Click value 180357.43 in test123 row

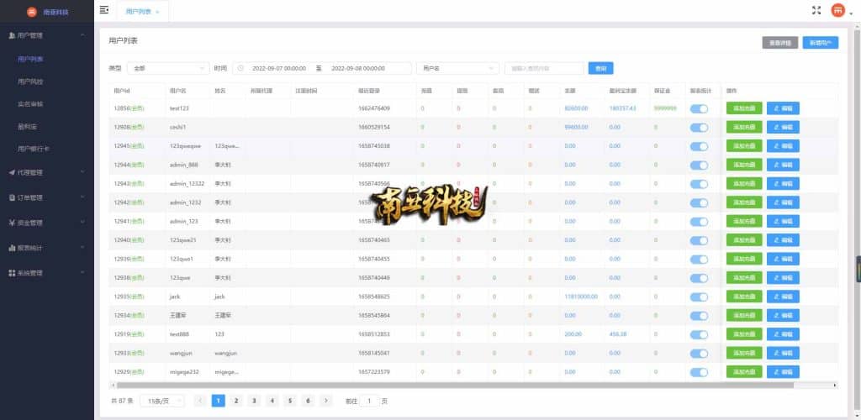[623, 108]
